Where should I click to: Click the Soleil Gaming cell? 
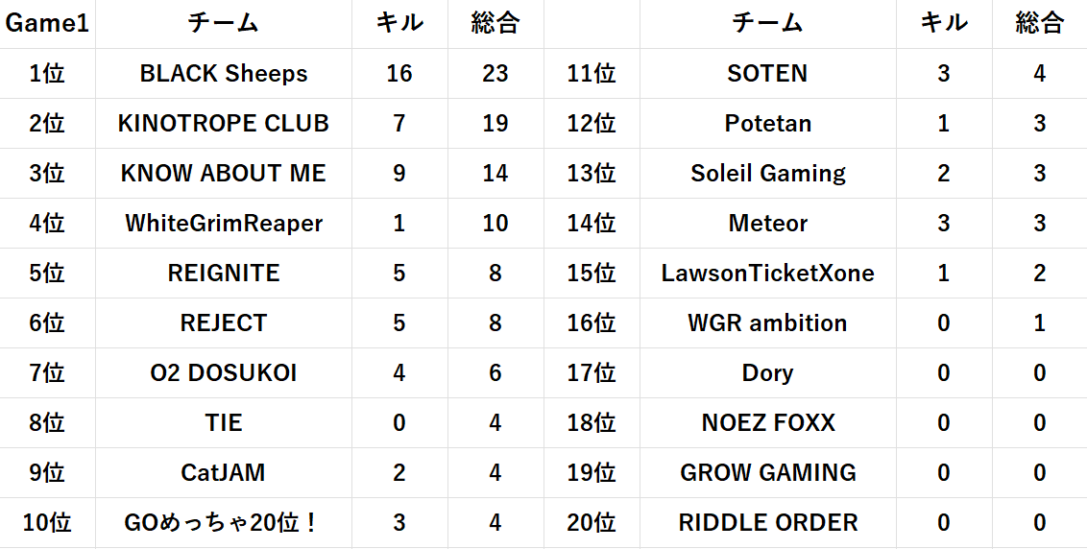click(767, 174)
